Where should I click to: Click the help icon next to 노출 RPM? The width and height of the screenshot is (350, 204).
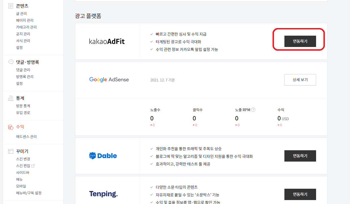(253, 110)
